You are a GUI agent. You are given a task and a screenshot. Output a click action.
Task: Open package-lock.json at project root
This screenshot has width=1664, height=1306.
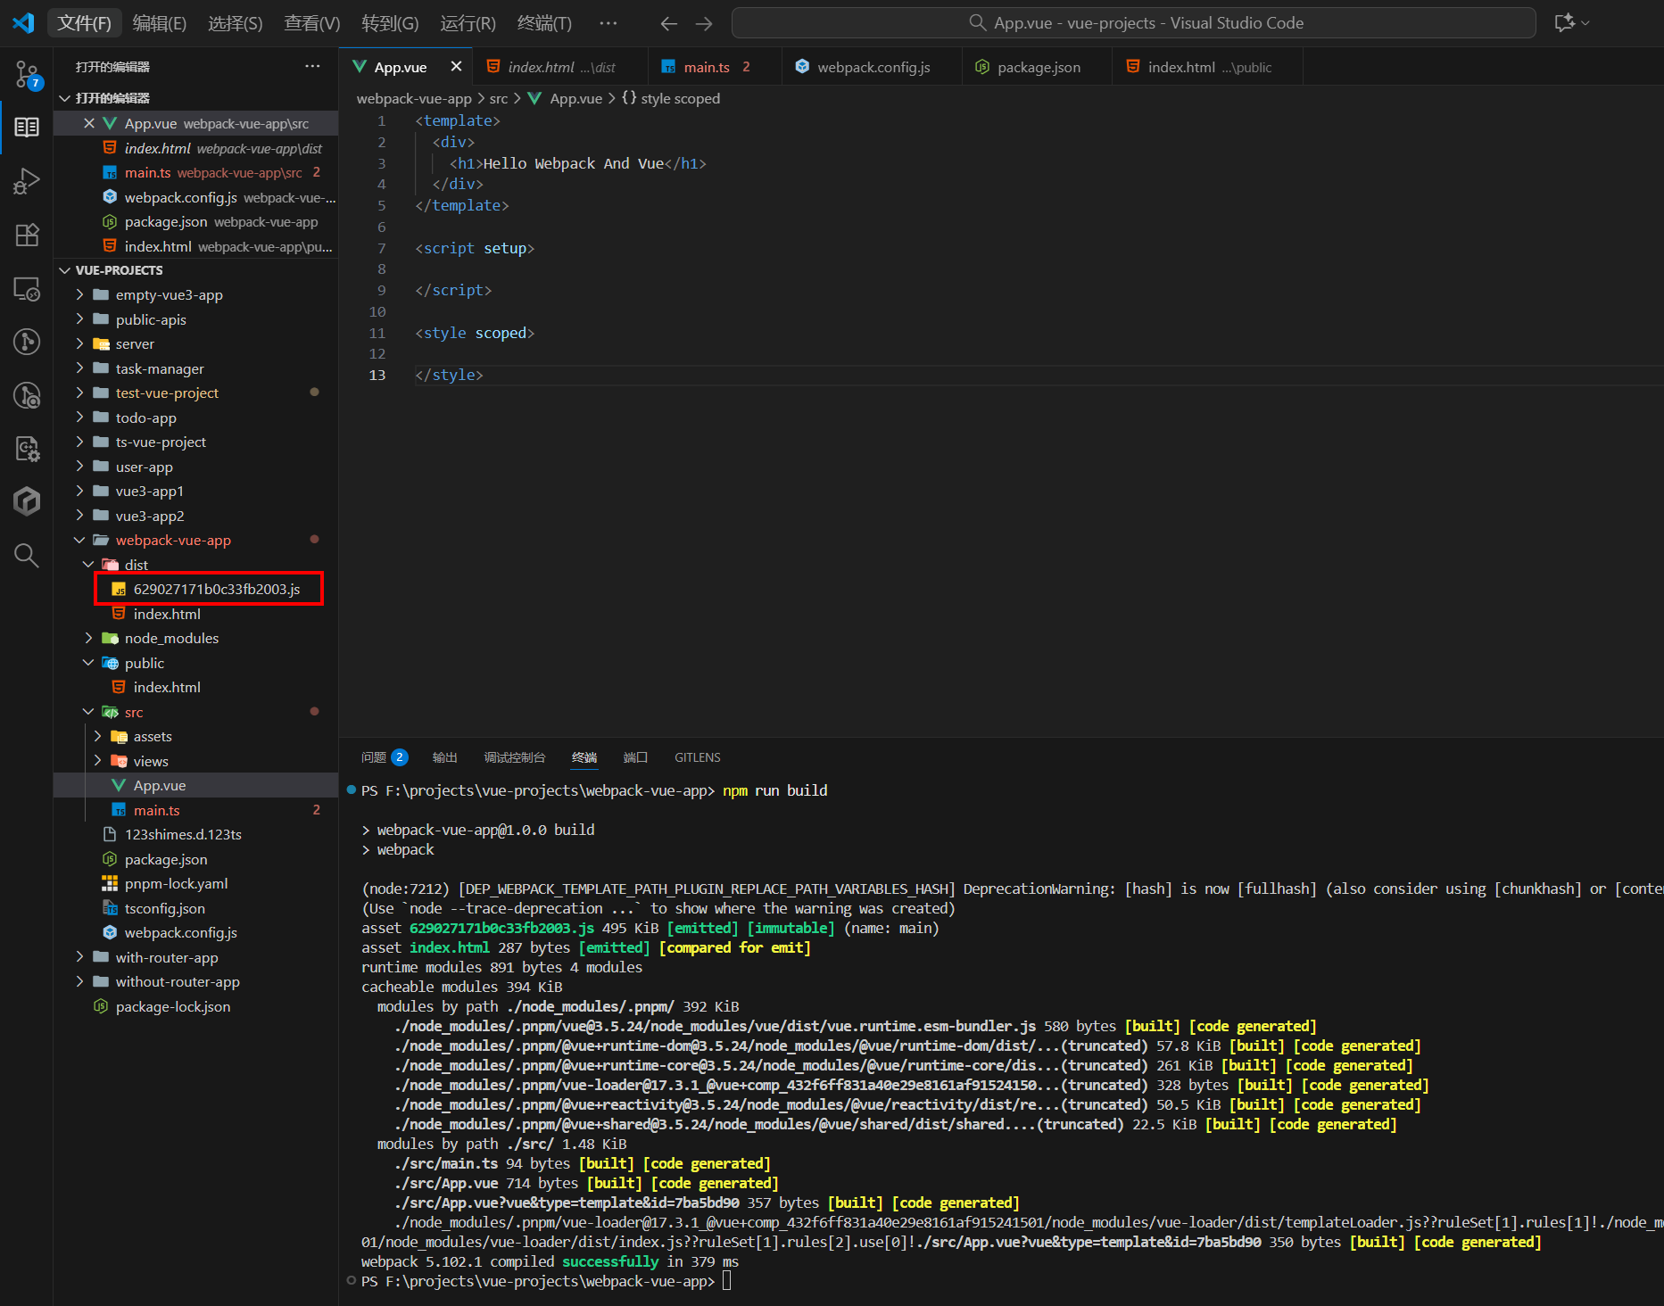[173, 1006]
